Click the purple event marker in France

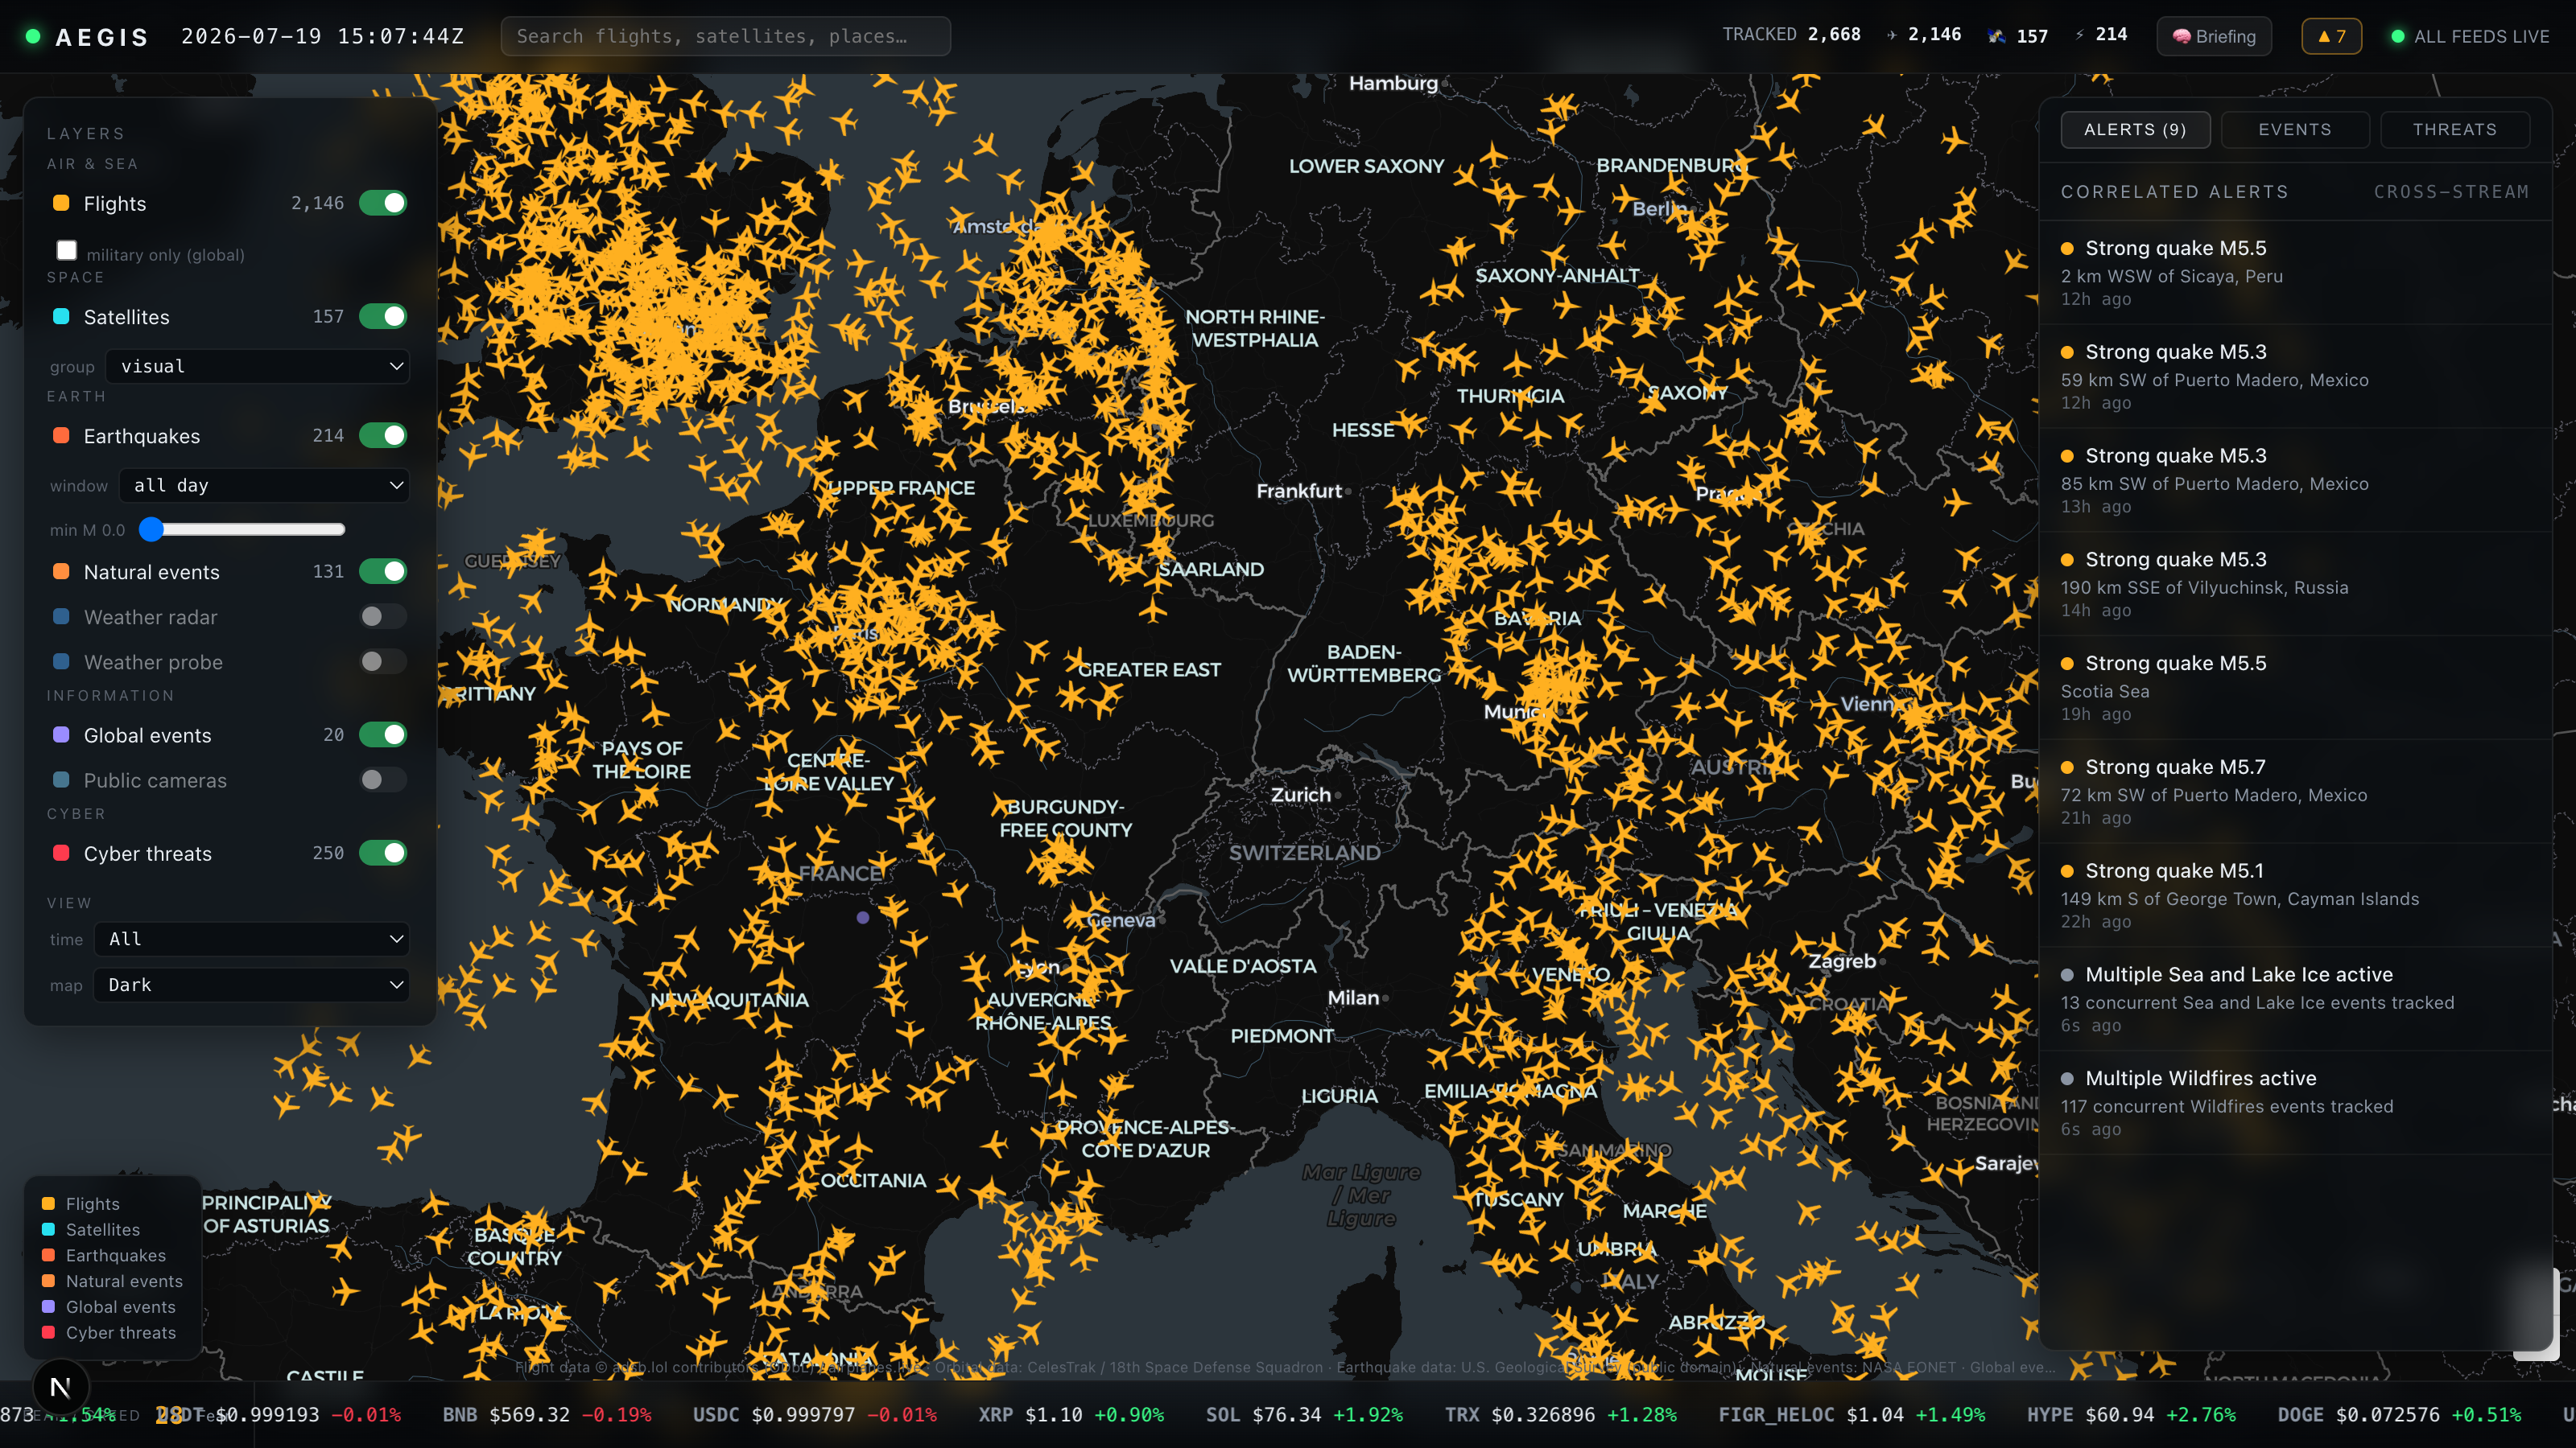click(x=863, y=917)
